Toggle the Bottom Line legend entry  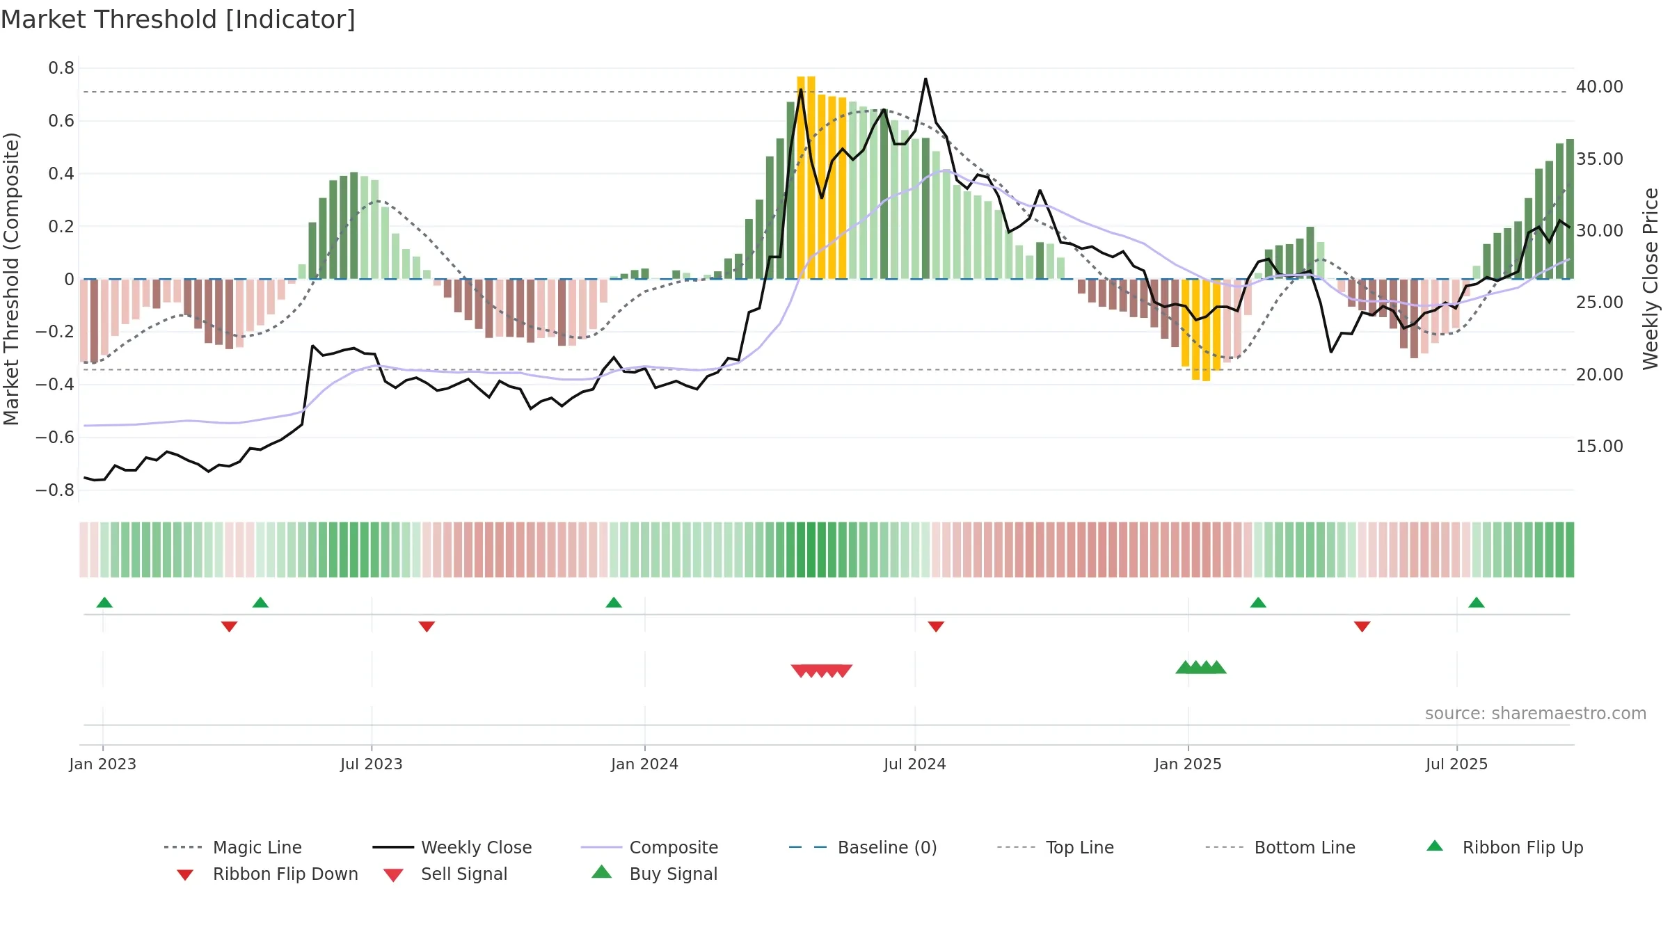pyautogui.click(x=1280, y=847)
